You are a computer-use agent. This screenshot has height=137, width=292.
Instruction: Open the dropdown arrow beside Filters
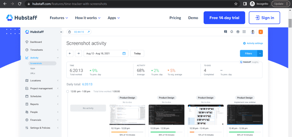(x=260, y=54)
